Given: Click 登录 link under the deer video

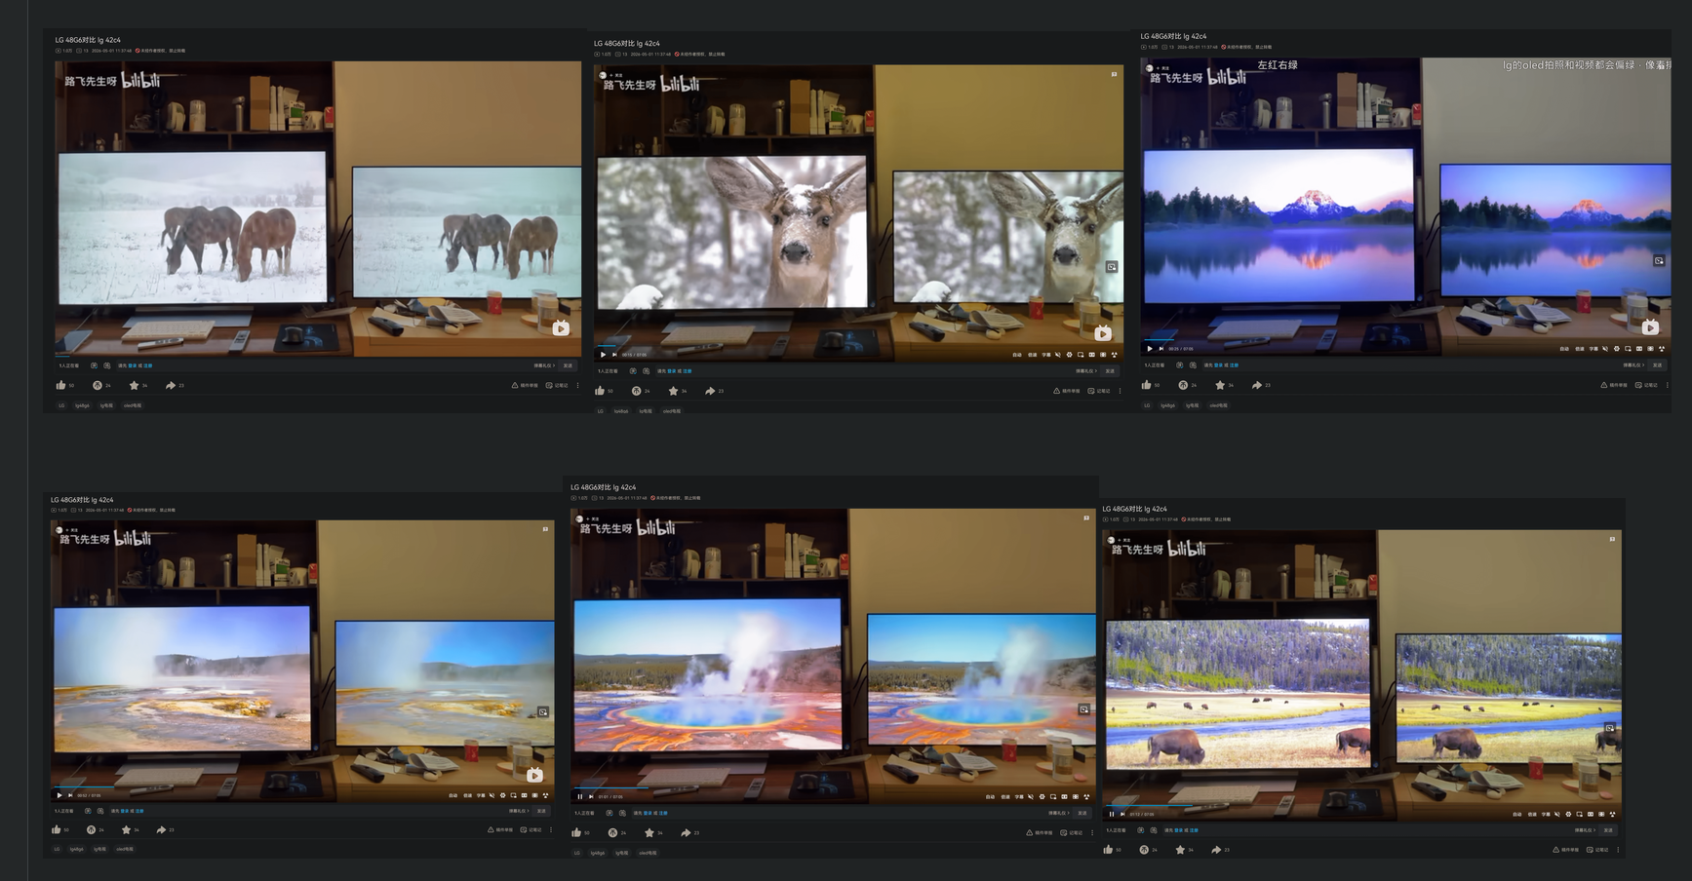Looking at the screenshot, I should click(x=674, y=371).
